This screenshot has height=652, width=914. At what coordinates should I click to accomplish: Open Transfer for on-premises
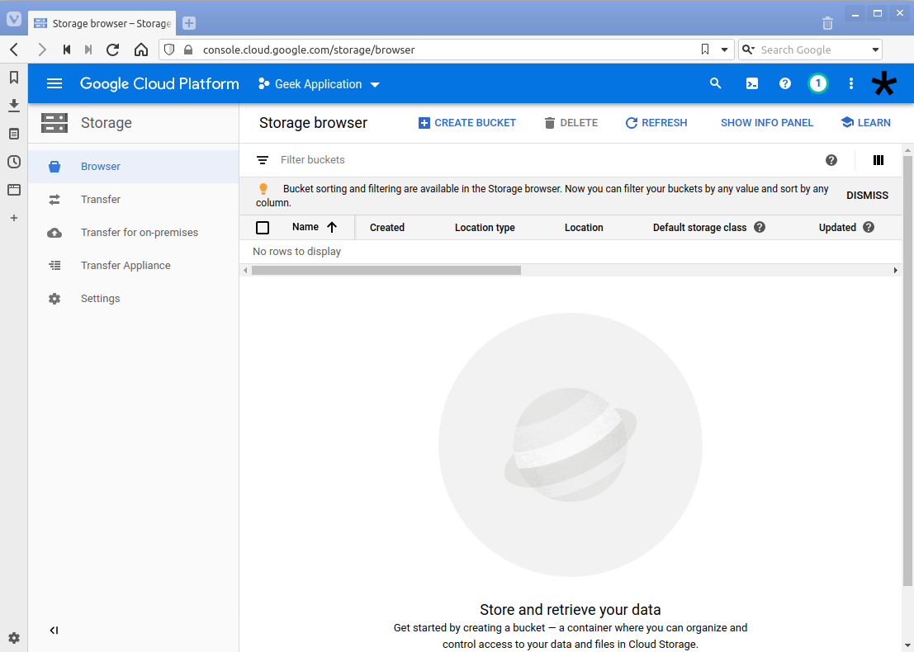(139, 232)
